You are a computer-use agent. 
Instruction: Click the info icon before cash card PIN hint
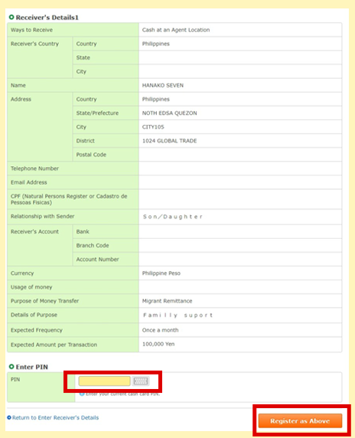pos(82,394)
